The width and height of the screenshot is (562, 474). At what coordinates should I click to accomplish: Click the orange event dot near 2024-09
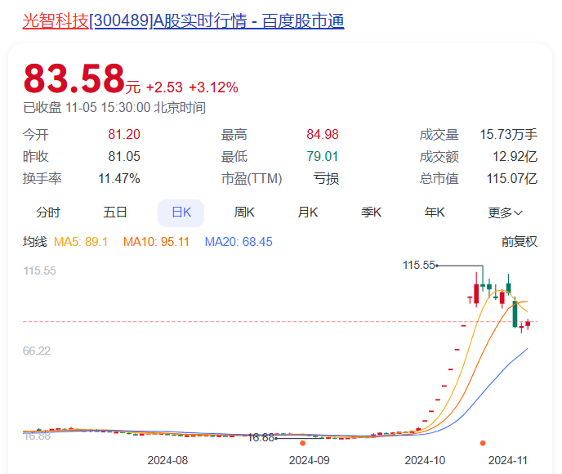(x=302, y=443)
